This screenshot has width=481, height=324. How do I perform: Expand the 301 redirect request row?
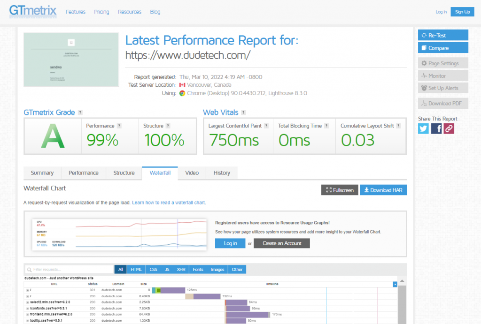tap(28, 290)
